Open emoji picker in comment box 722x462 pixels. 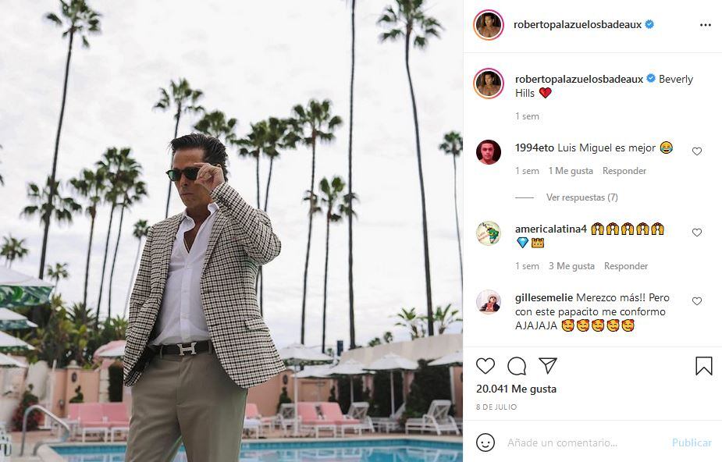point(485,442)
